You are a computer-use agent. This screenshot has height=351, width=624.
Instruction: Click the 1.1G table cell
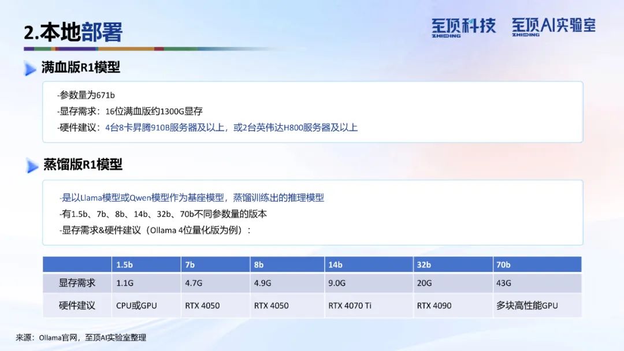coord(146,283)
